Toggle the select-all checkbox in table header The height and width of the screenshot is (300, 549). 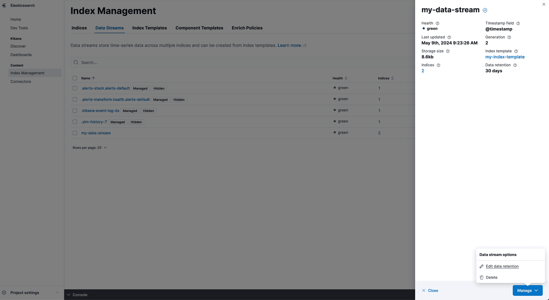tap(75, 78)
